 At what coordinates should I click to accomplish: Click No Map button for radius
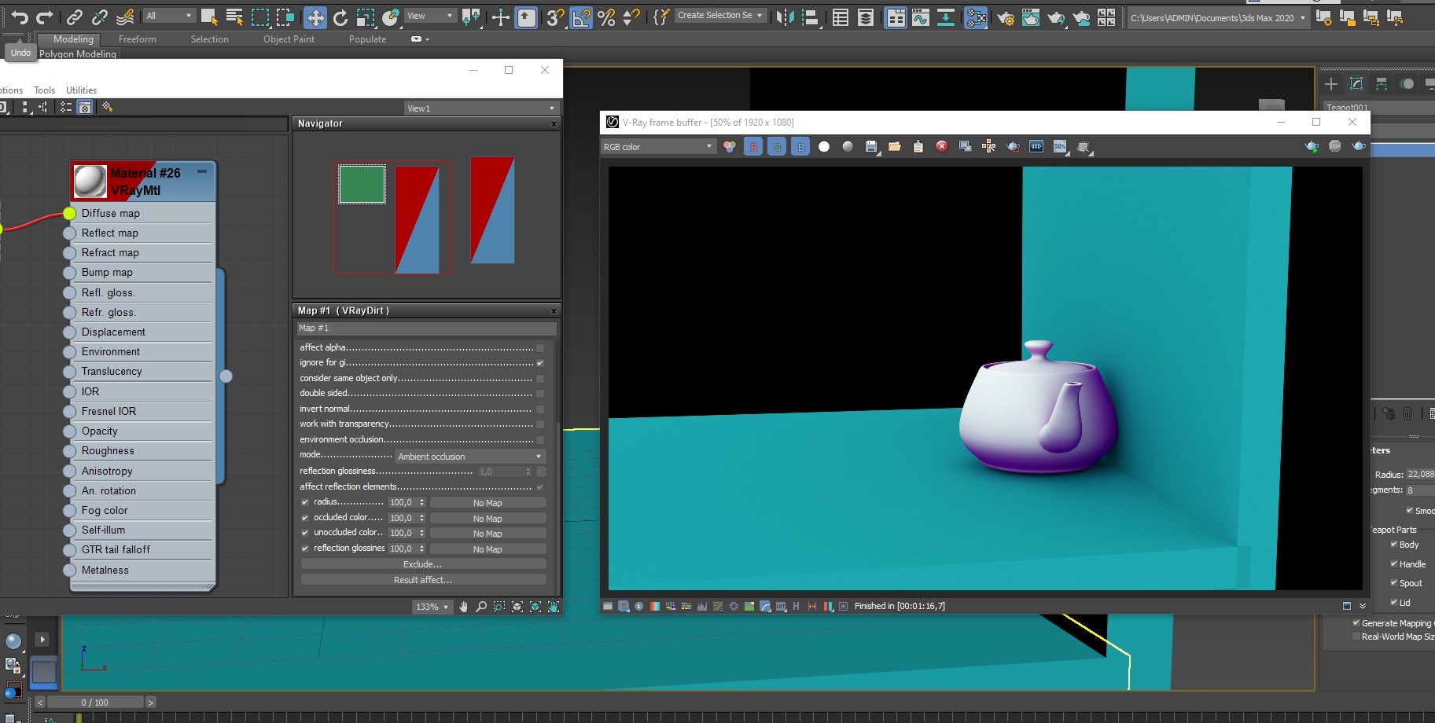[x=488, y=503]
